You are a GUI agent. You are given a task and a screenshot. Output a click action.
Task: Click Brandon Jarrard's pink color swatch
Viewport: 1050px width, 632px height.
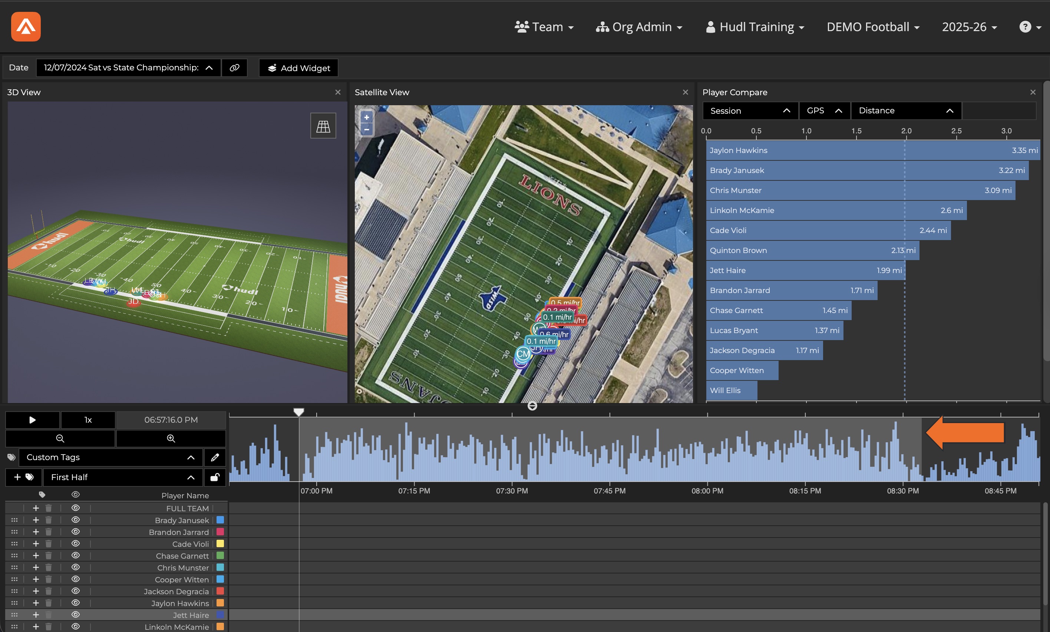pyautogui.click(x=220, y=532)
